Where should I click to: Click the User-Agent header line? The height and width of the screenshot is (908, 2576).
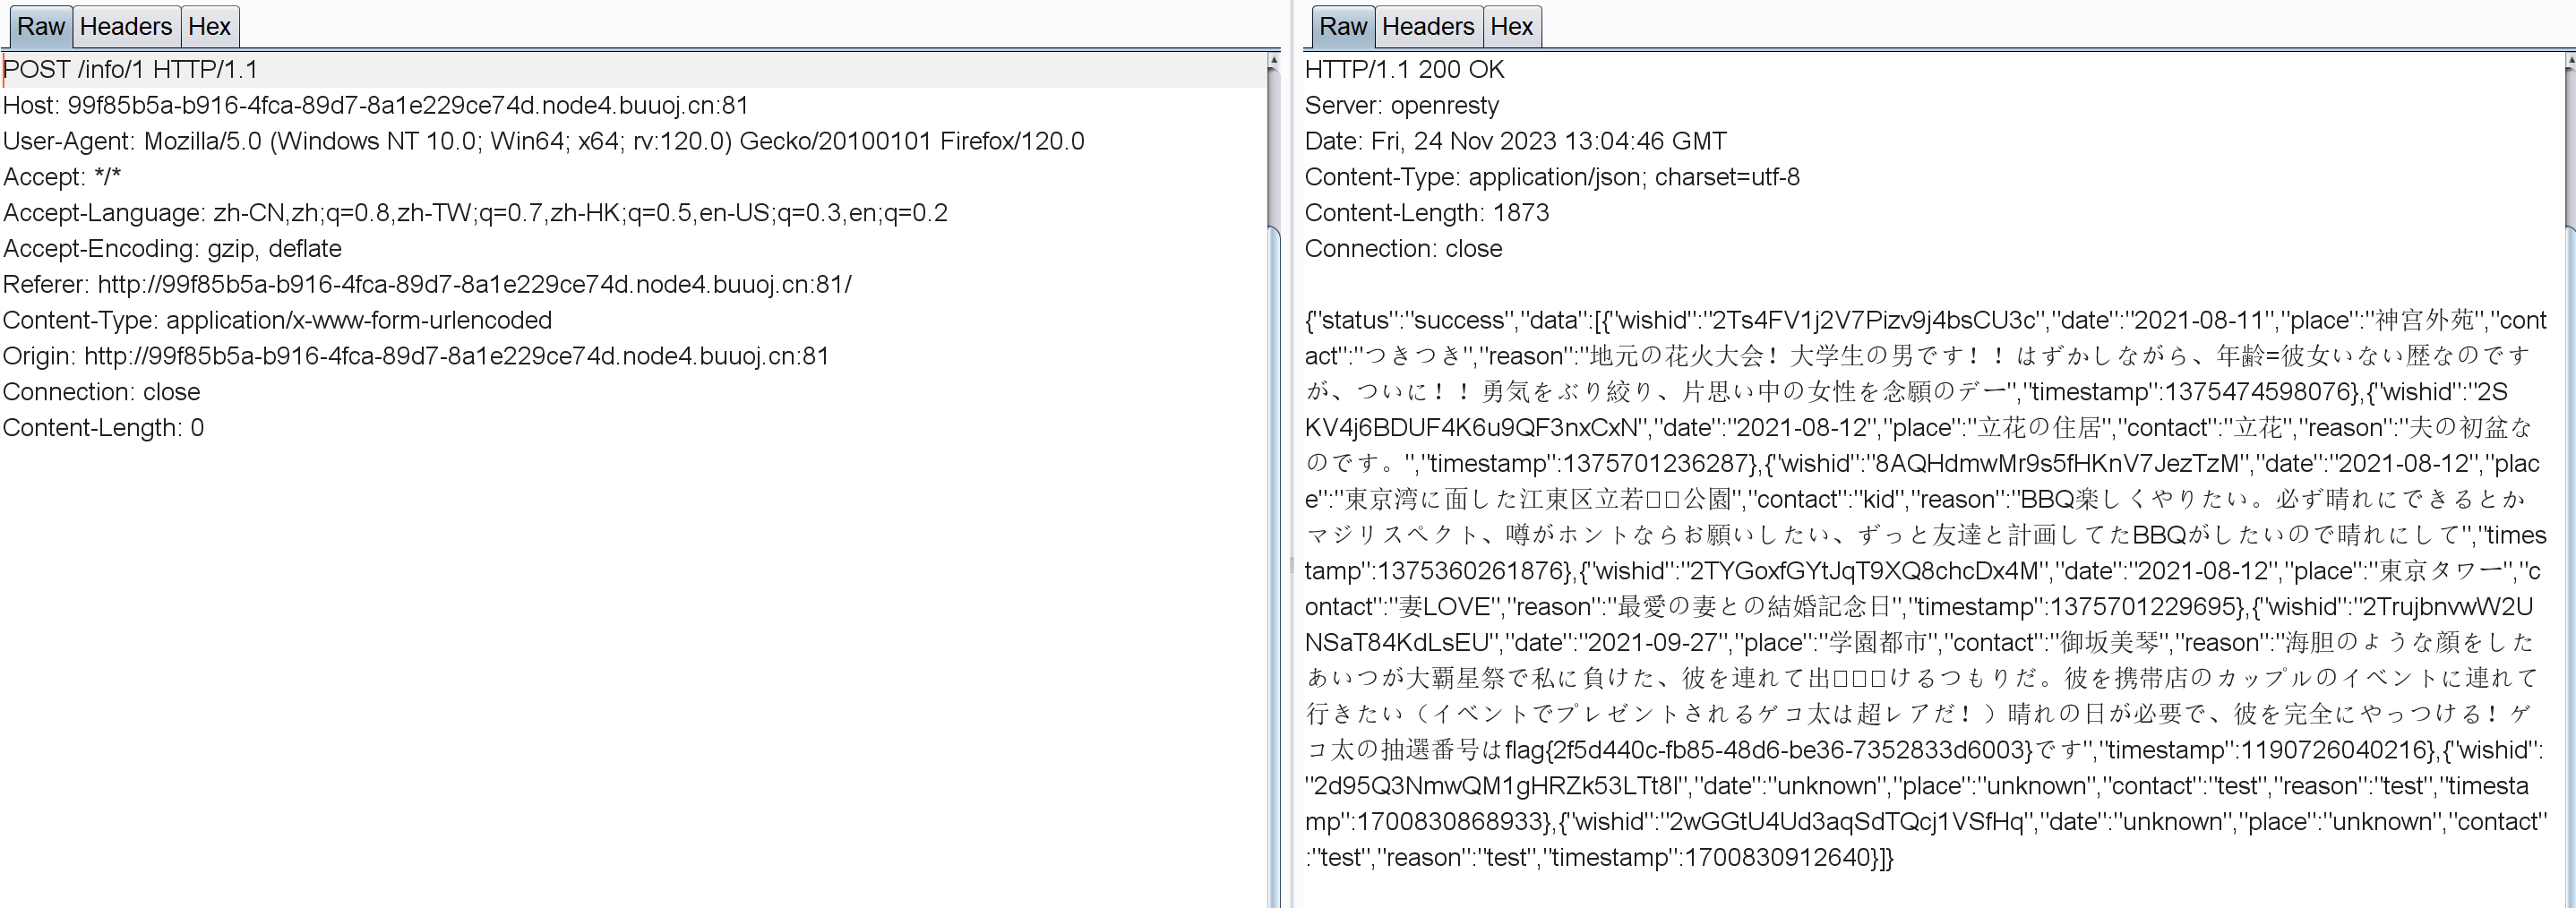[x=543, y=141]
